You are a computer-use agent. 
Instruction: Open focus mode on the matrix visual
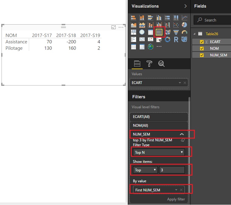click(114, 27)
